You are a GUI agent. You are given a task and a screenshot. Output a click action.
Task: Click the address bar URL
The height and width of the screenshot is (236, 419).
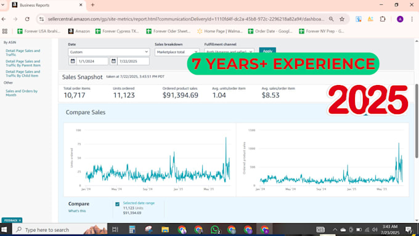point(186,19)
